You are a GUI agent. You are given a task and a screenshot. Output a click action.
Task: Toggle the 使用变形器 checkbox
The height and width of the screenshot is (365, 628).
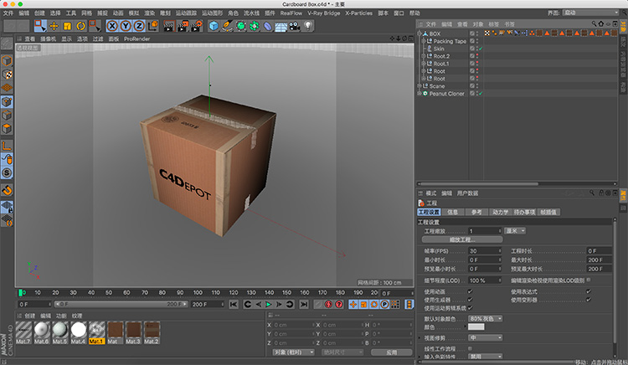tap(589, 300)
